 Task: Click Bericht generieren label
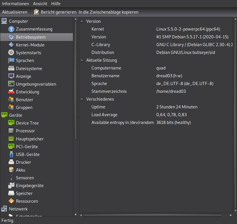tap(59, 12)
